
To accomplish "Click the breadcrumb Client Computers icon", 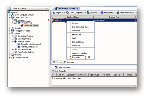I will (67, 13).
